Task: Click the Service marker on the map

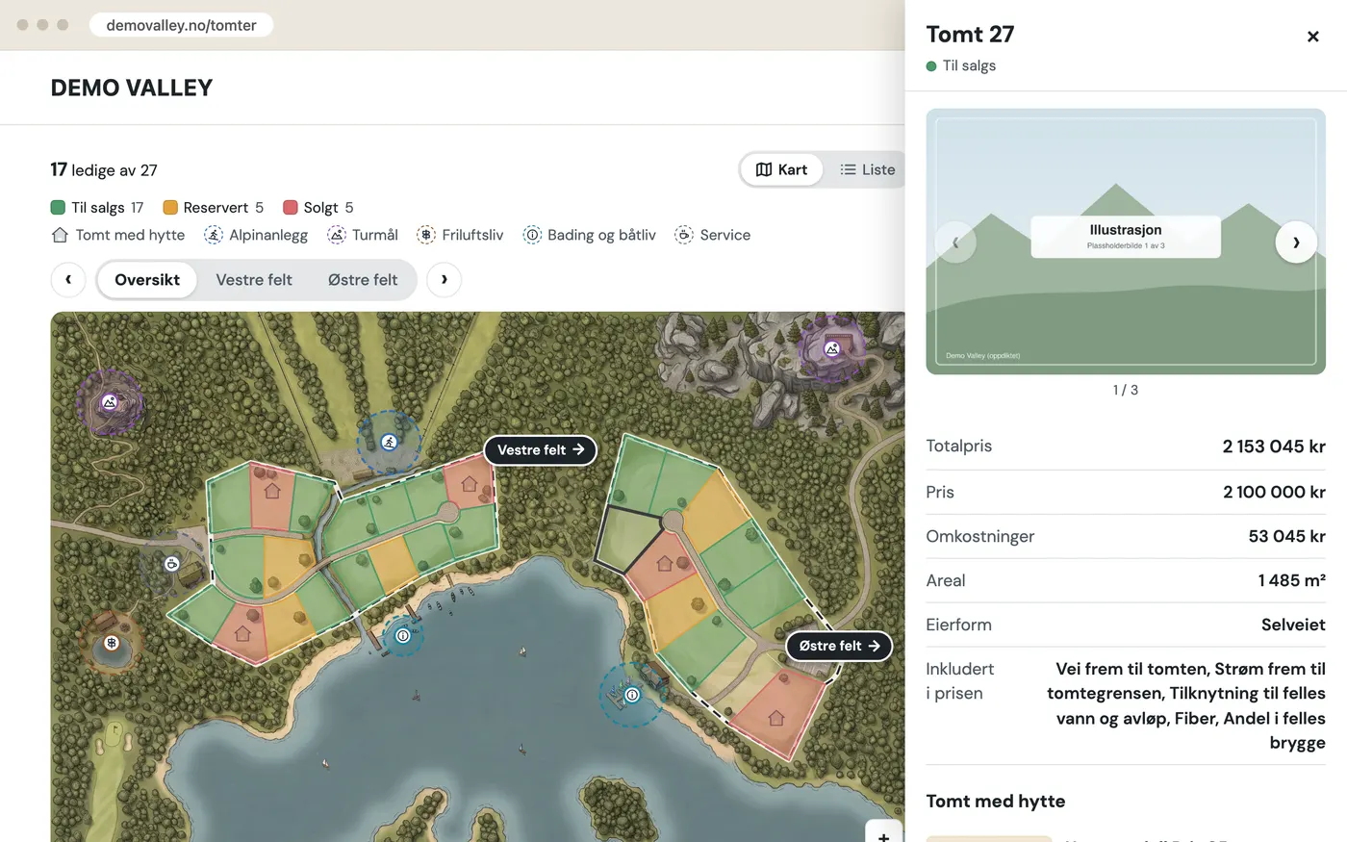Action: pyautogui.click(x=171, y=564)
